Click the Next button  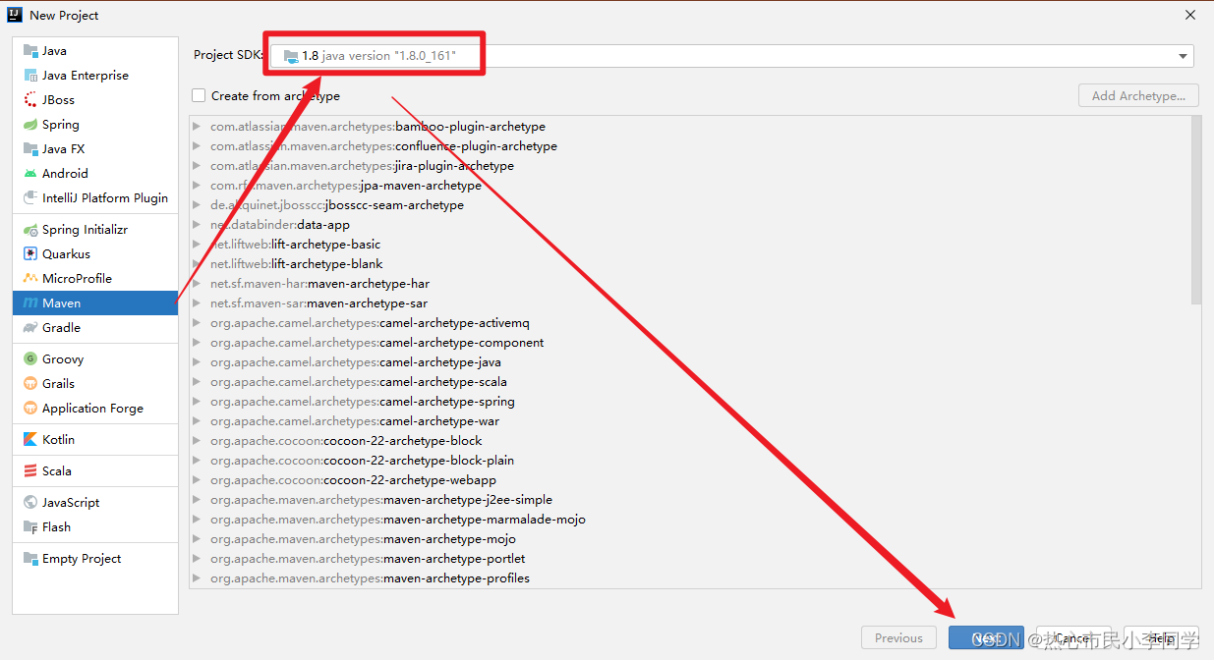[x=986, y=638]
